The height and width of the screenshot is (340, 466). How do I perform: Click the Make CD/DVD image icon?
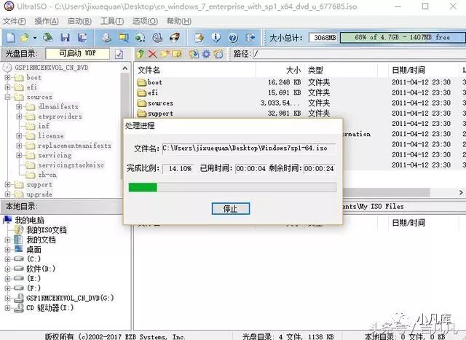tap(106, 38)
